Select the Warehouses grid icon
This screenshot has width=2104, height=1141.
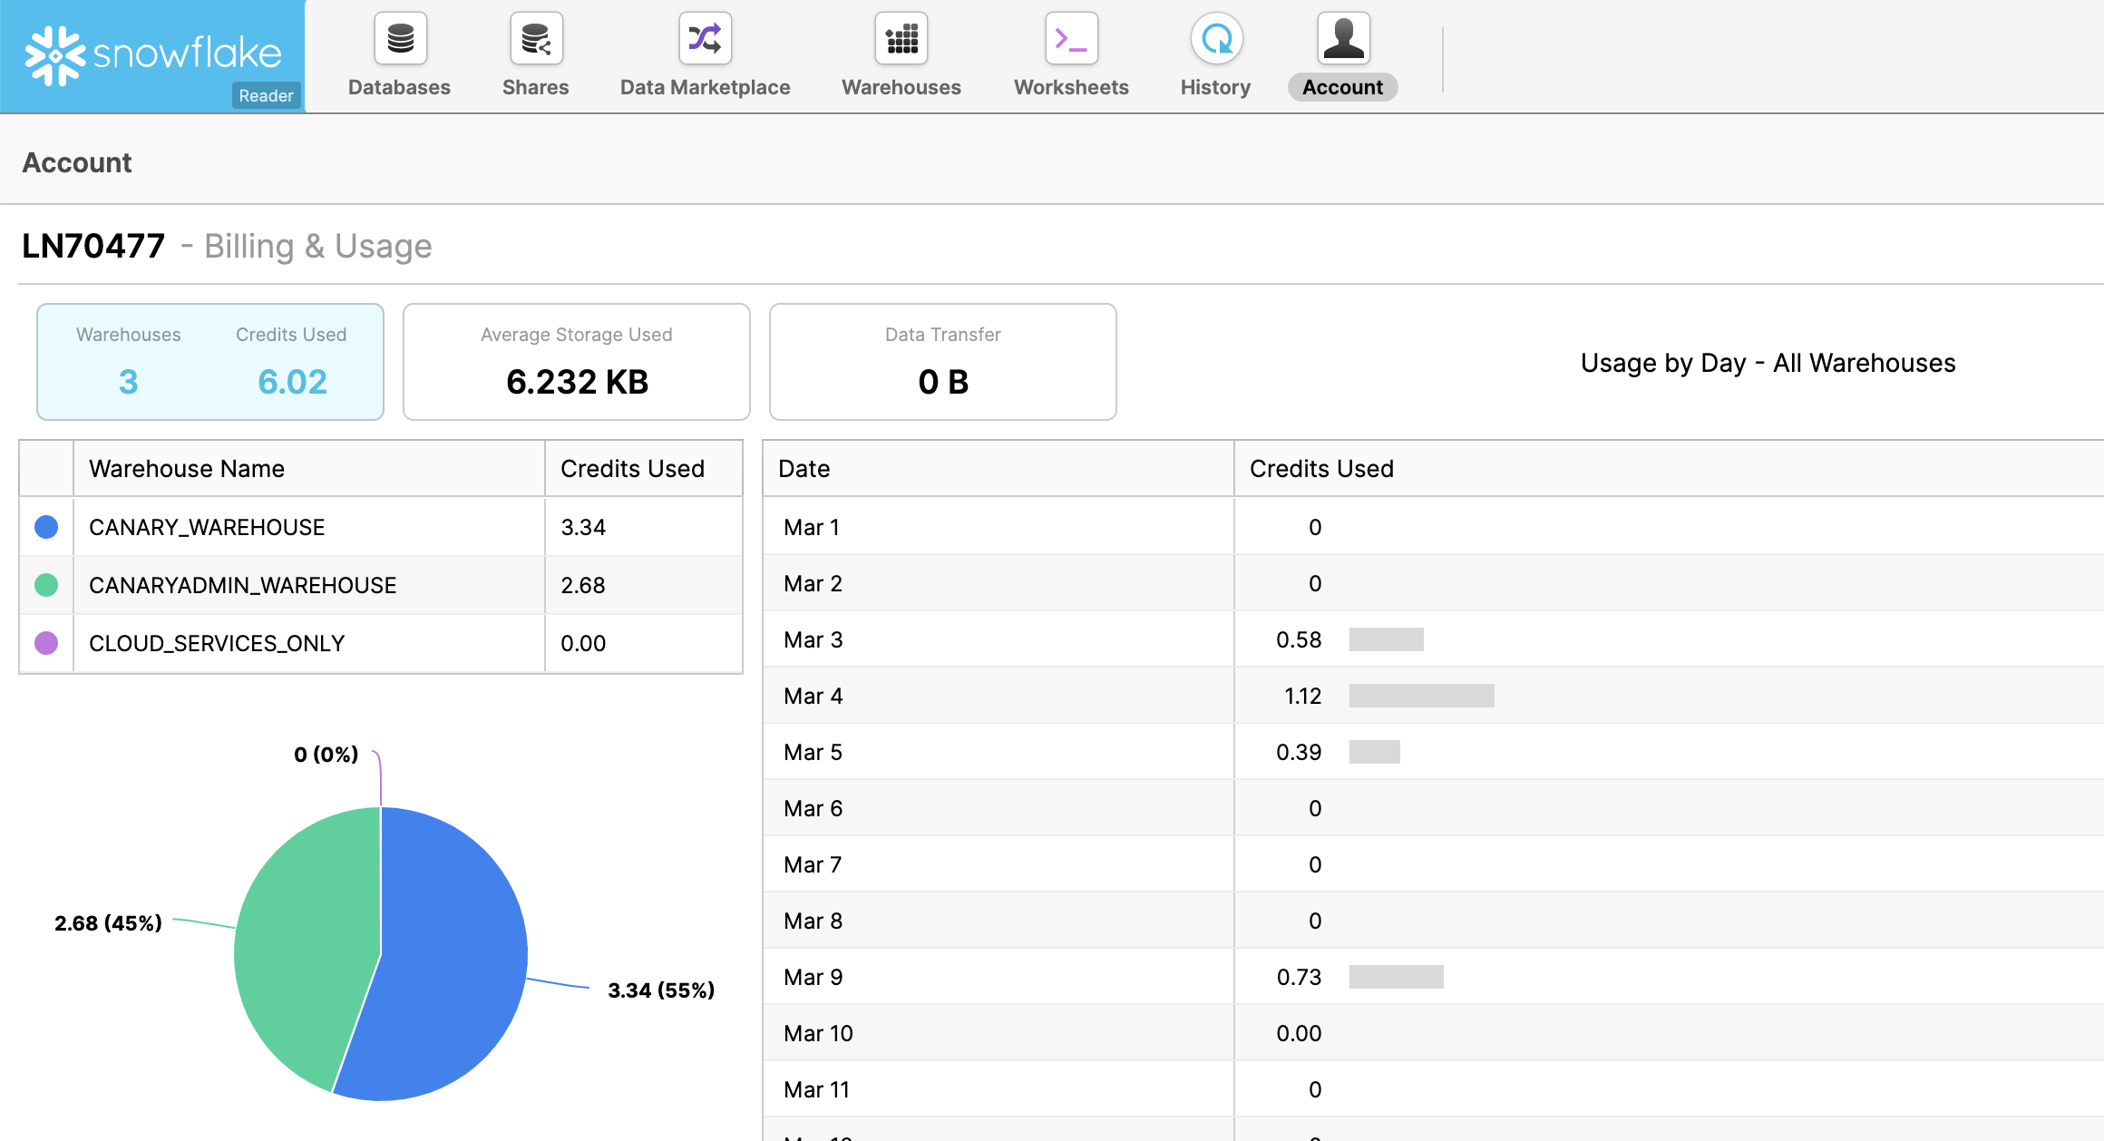(901, 39)
